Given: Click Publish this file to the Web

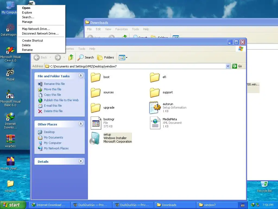Looking at the screenshot, I should pyautogui.click(x=61, y=100).
